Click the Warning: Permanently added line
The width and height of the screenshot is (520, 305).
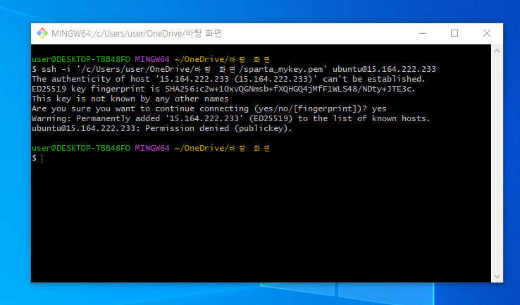tap(230, 118)
